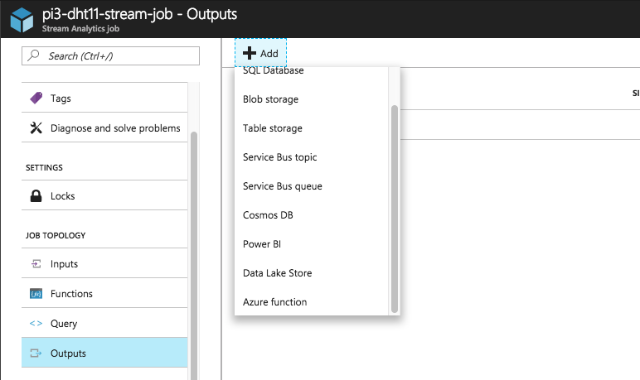Open the Inputs blade
640x380 pixels.
pyautogui.click(x=104, y=264)
